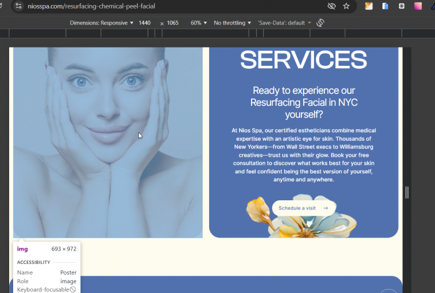Click the Schedule a visit button
Screen dimensions: 435x293
(304, 208)
